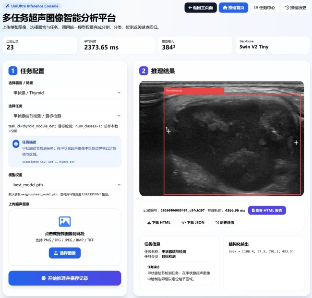Click the 下载 HTML button
The image size is (312, 298).
[x=159, y=222]
